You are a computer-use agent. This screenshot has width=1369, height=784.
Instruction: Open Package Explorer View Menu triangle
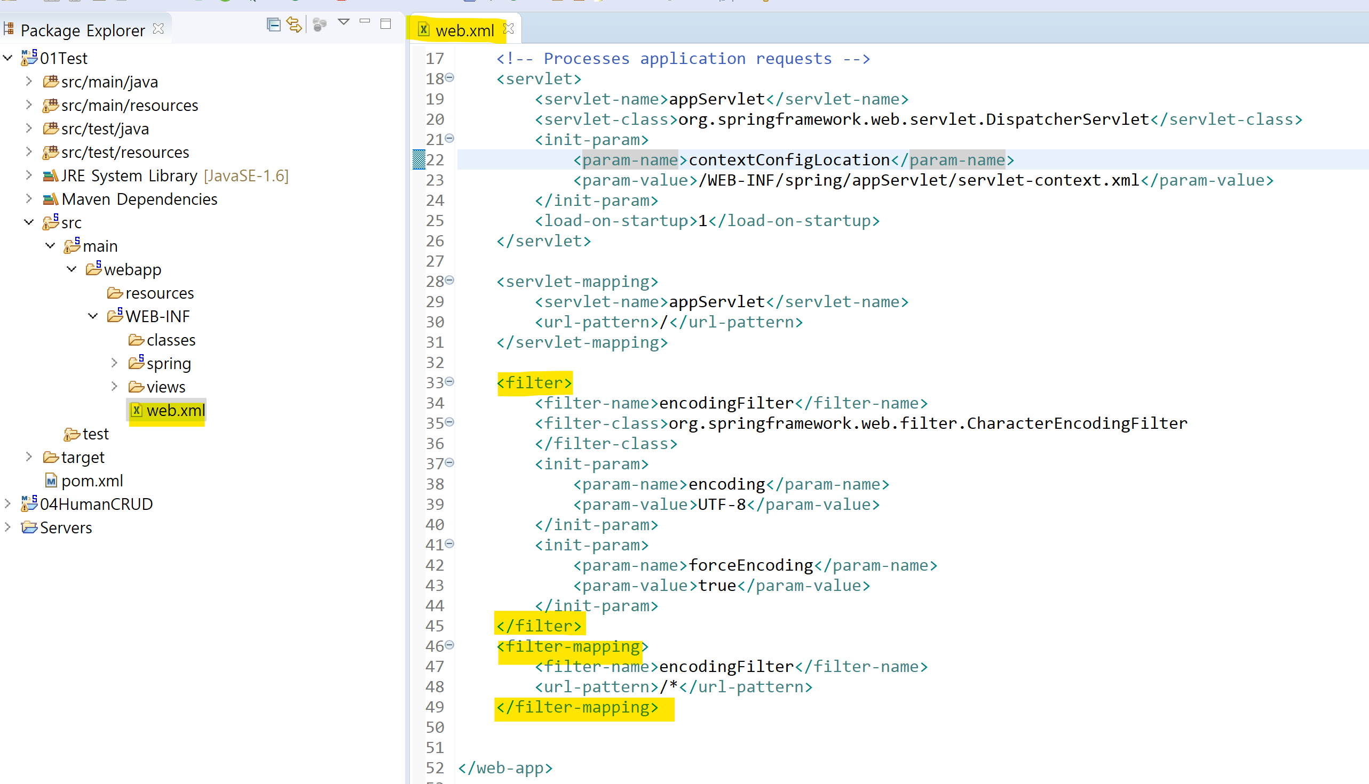343,22
